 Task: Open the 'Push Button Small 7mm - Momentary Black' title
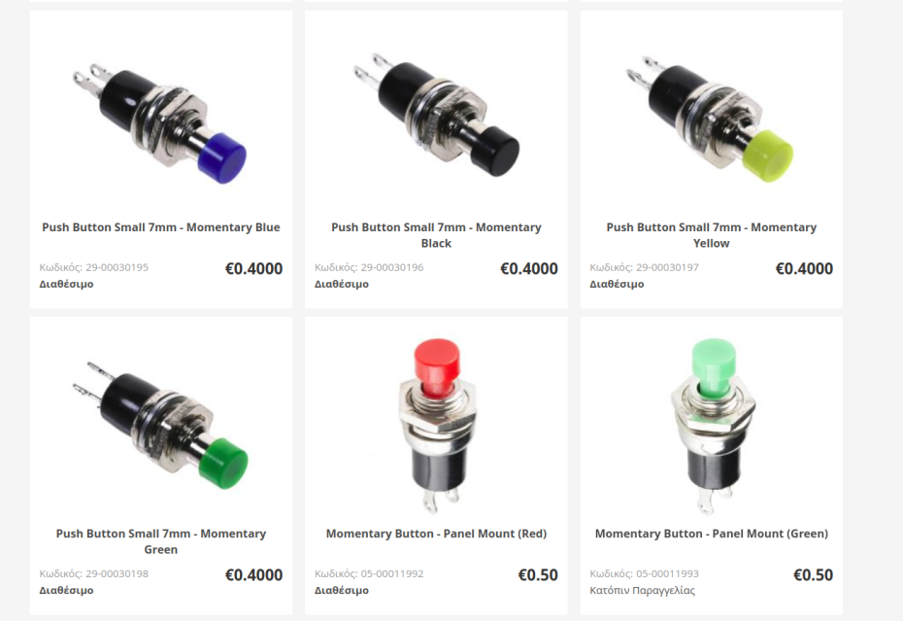pyautogui.click(x=436, y=235)
